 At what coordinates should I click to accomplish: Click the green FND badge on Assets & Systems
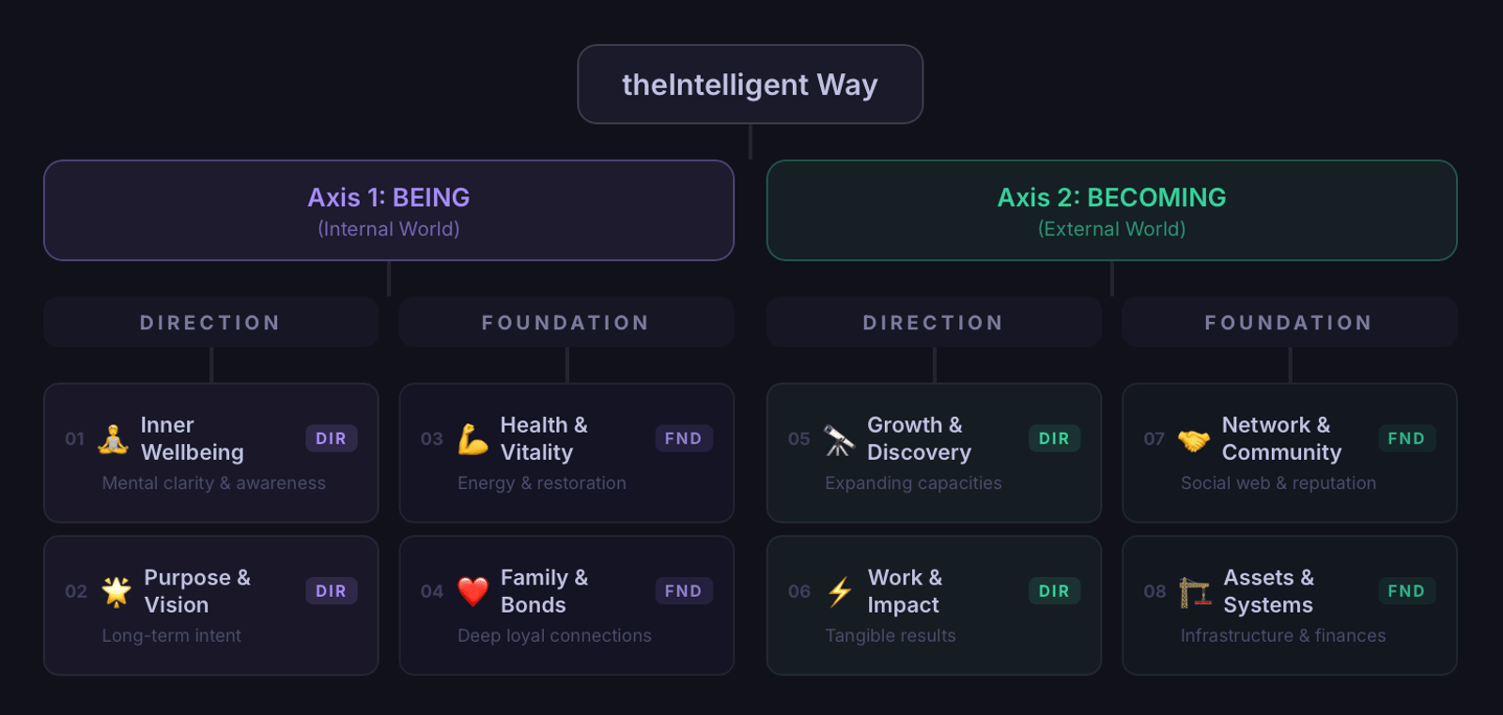[x=1406, y=591]
